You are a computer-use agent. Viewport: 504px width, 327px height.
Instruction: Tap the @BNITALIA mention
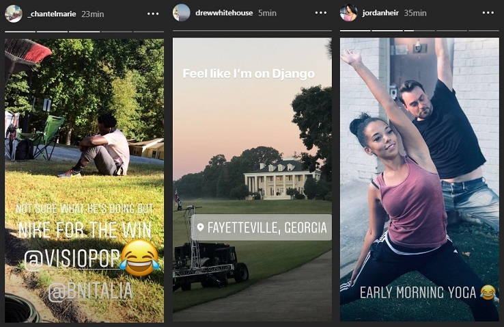coord(90,291)
